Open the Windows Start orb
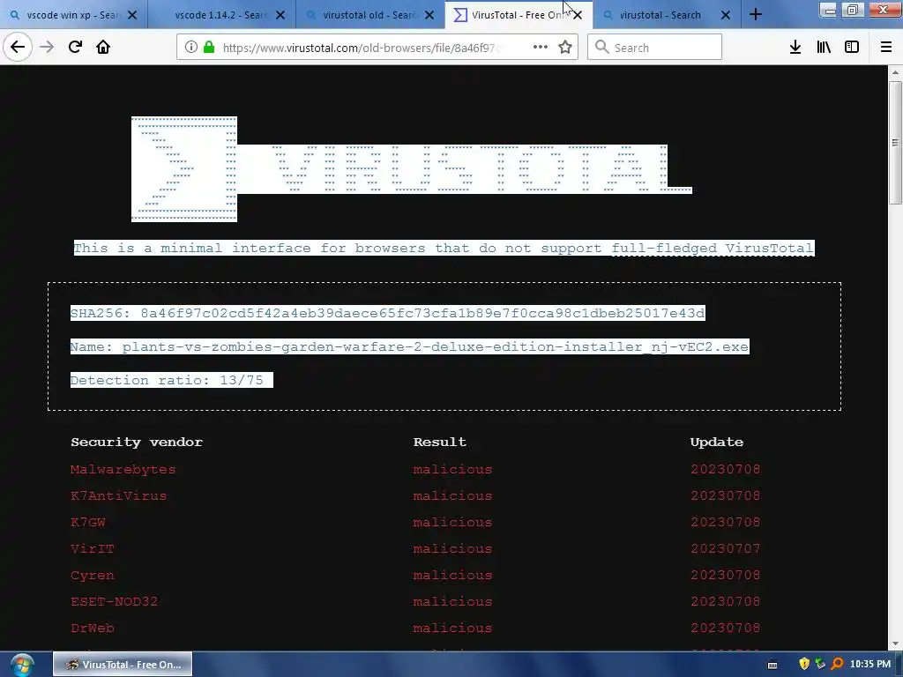 click(x=22, y=665)
